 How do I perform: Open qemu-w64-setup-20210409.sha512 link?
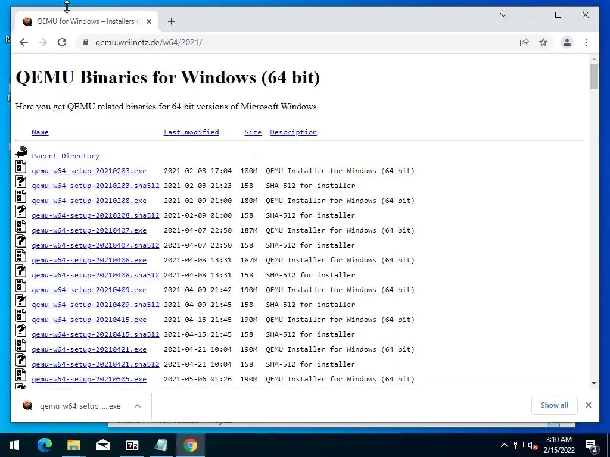pyautogui.click(x=95, y=305)
